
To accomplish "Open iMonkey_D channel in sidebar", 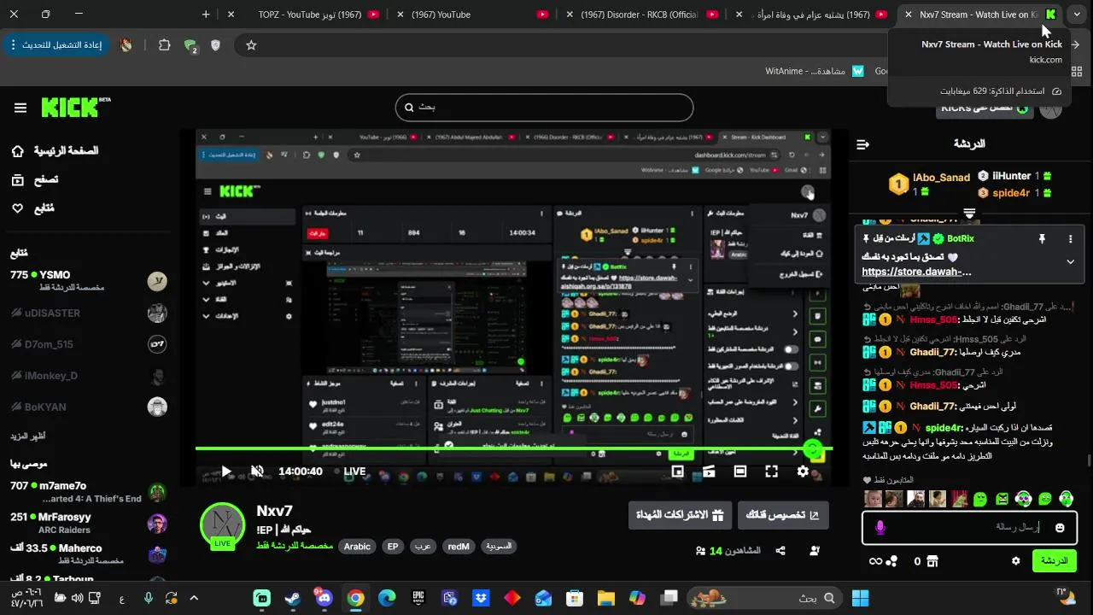I will click(x=89, y=376).
